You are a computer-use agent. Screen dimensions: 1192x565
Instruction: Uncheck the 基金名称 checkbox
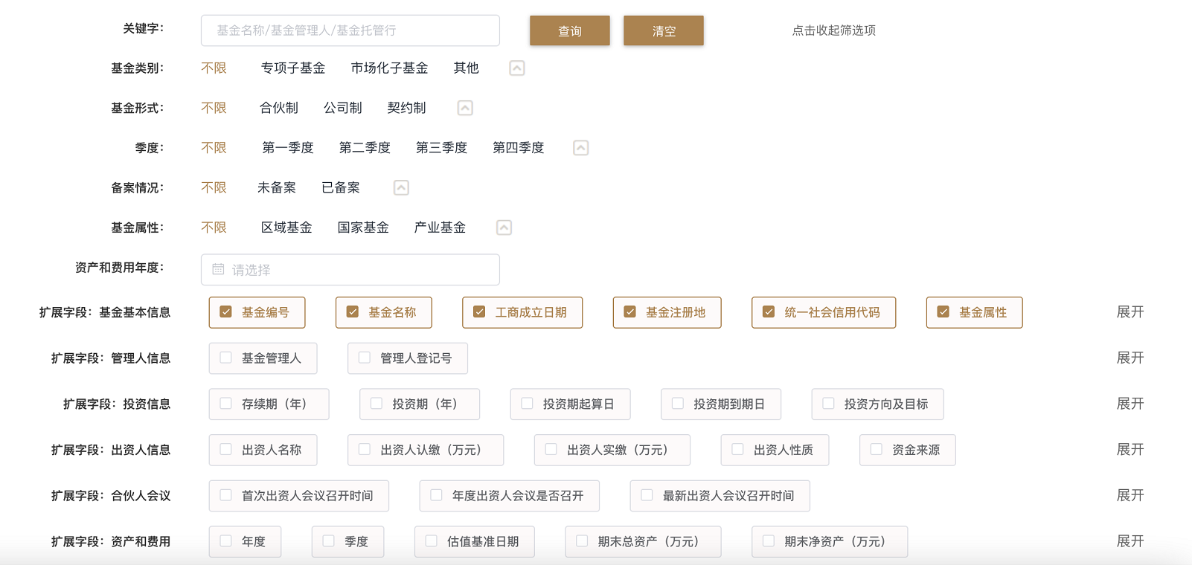pyautogui.click(x=353, y=312)
